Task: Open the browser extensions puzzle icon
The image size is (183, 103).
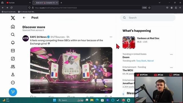Action: tap(176, 8)
